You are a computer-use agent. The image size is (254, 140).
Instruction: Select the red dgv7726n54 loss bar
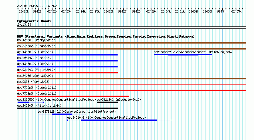click(x=73, y=96)
